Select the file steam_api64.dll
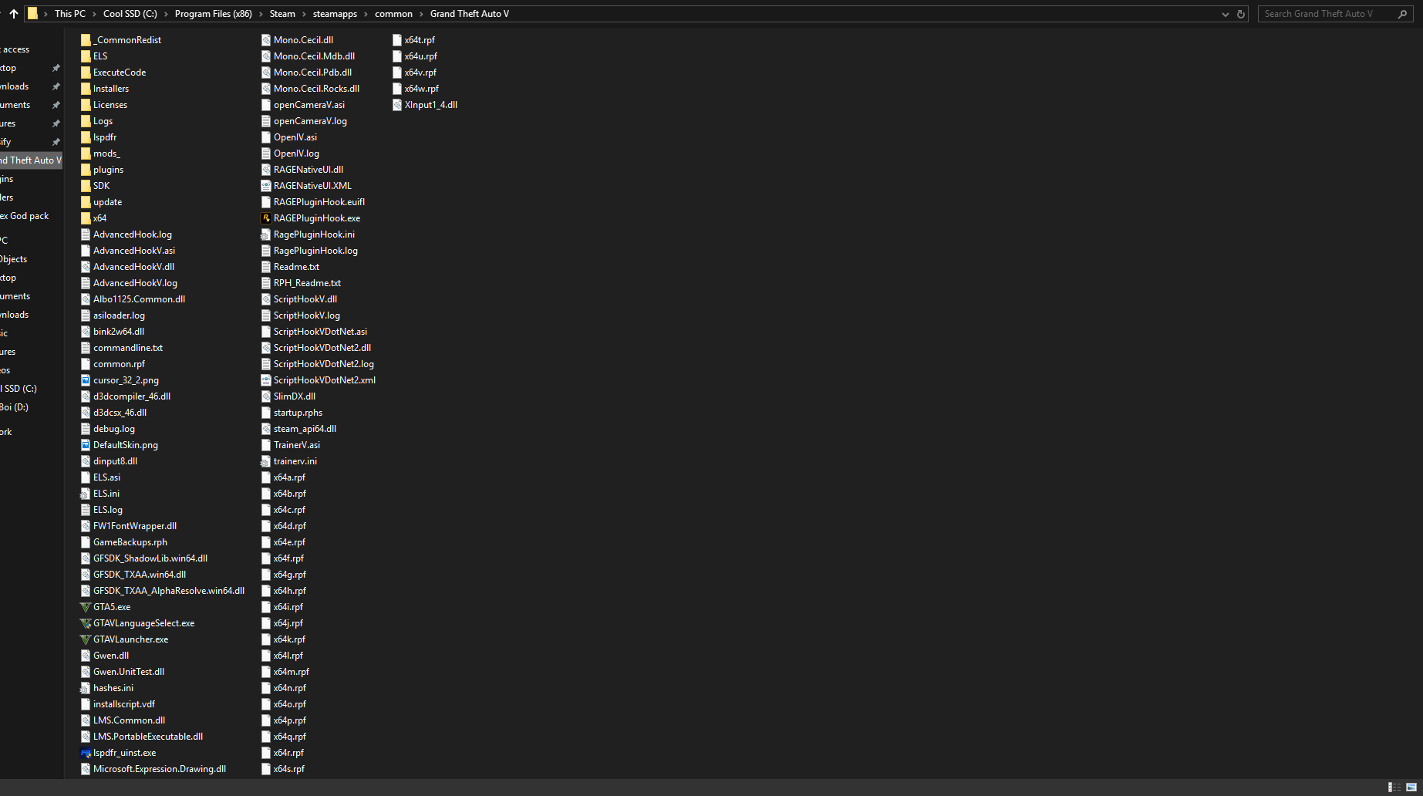 click(x=305, y=429)
